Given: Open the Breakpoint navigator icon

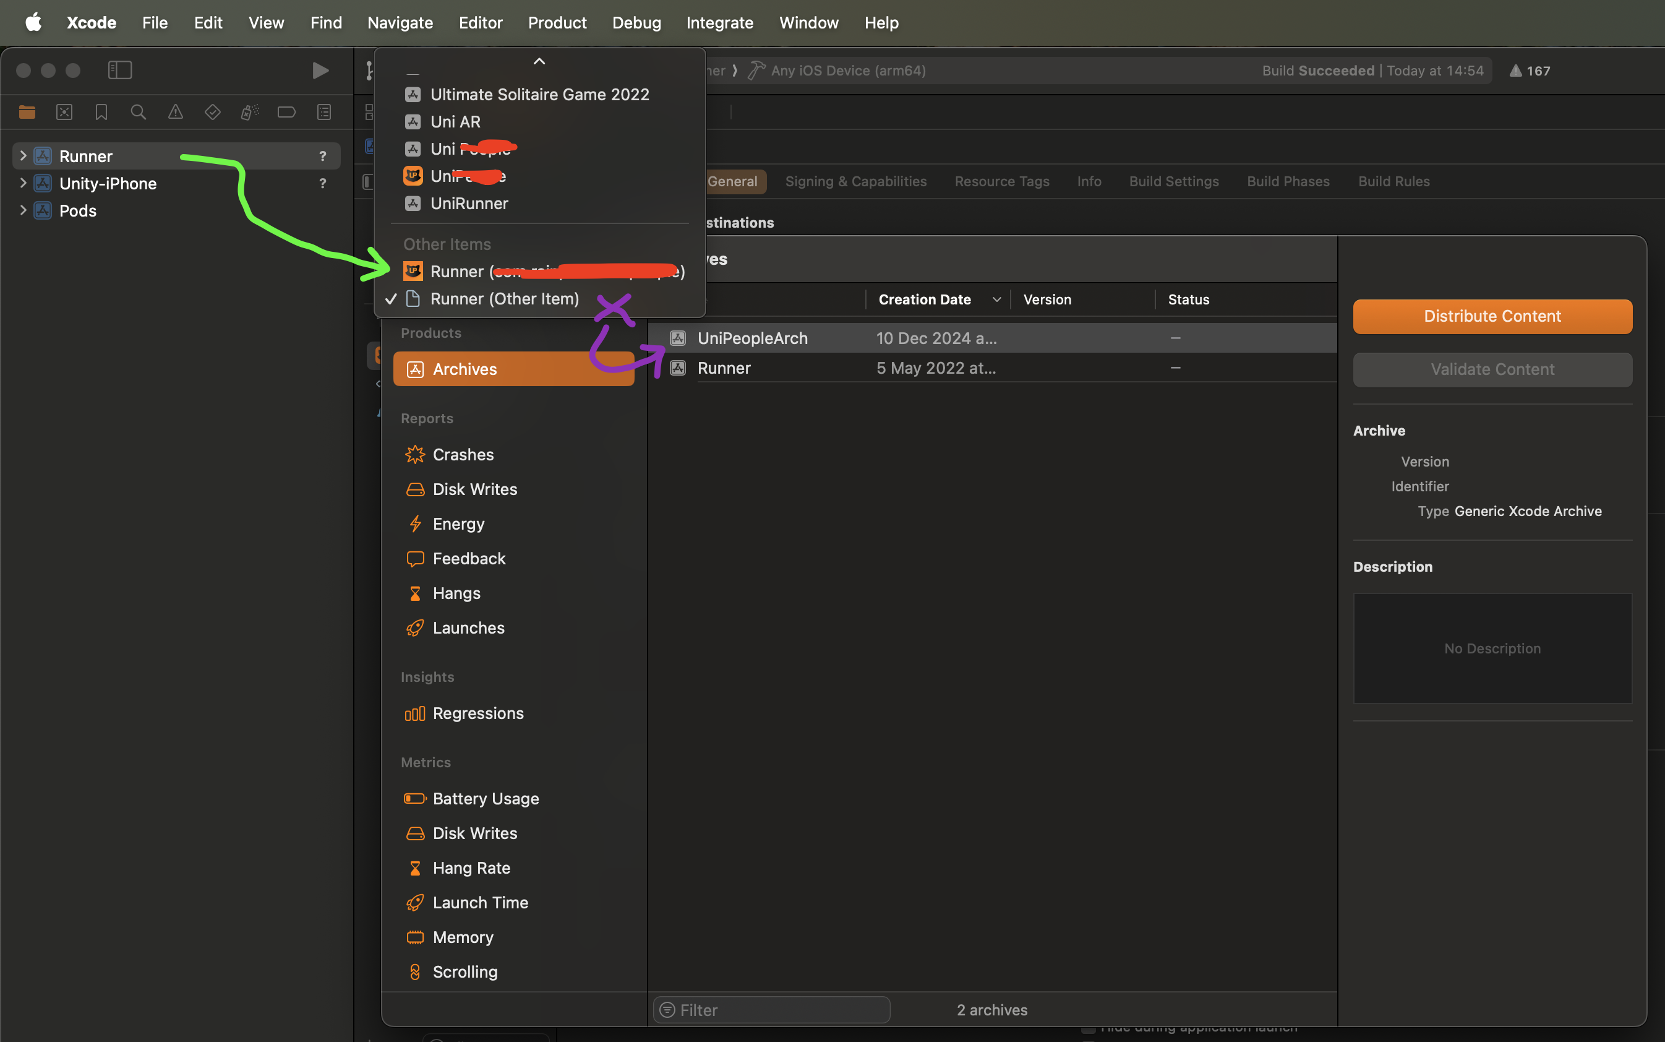Looking at the screenshot, I should 286,111.
